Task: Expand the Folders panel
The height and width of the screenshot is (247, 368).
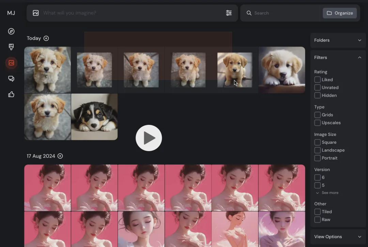Action: (x=338, y=40)
